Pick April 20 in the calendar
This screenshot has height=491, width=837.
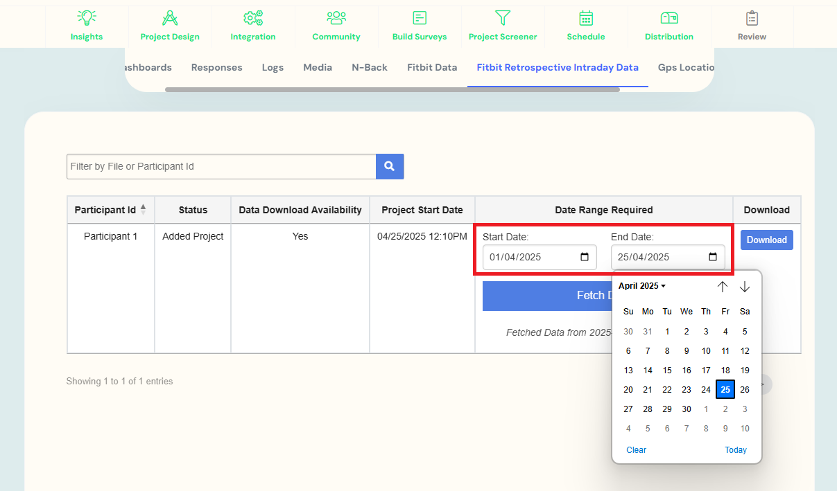point(628,390)
